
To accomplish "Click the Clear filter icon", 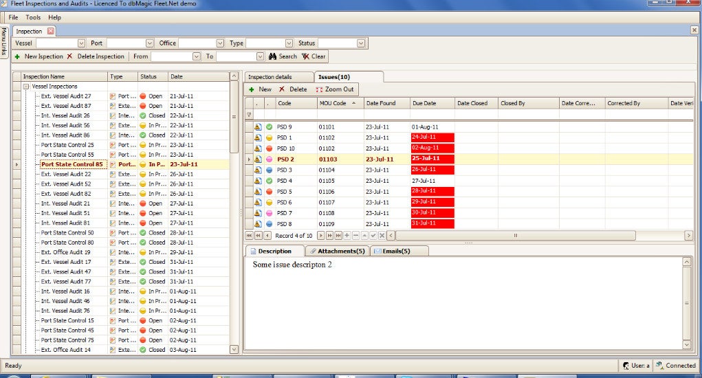I will [x=305, y=56].
